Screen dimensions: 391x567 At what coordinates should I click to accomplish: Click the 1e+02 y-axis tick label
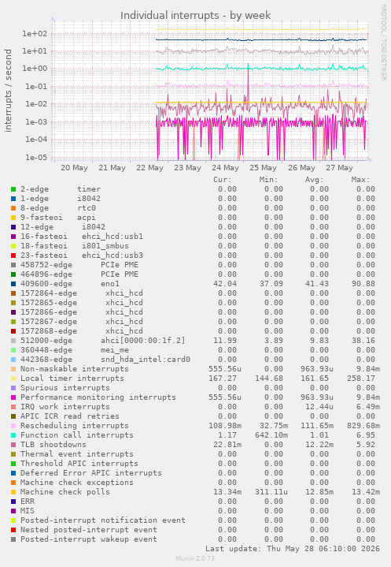coord(35,34)
